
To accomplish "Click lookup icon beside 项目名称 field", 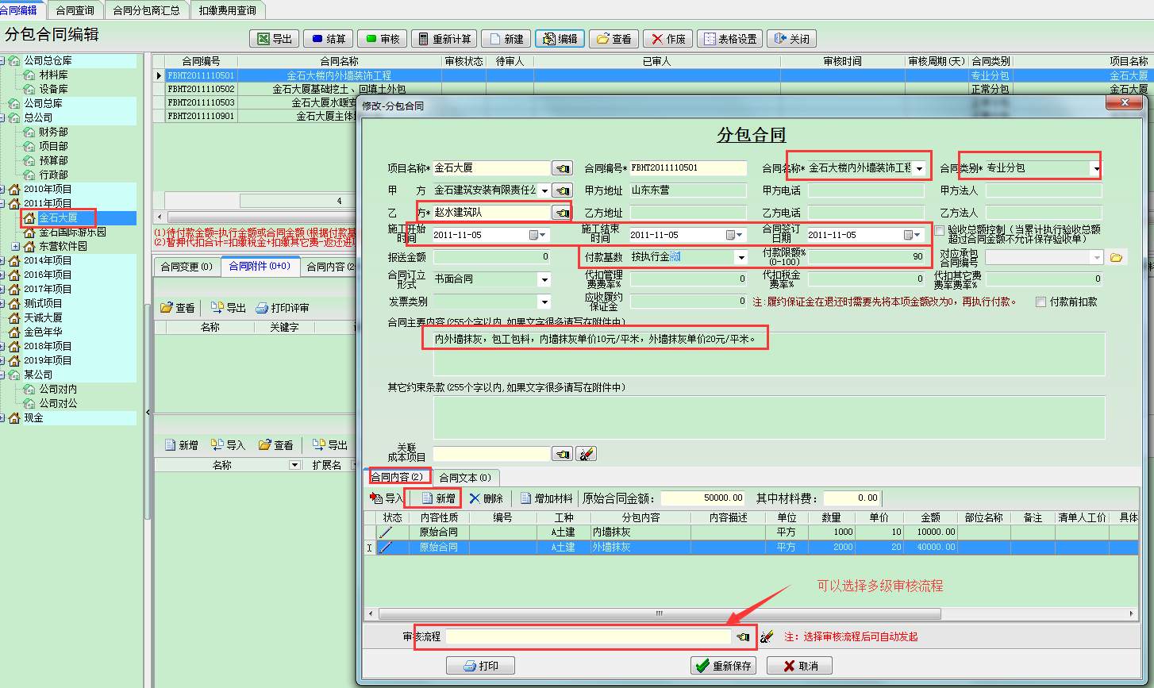I will [562, 168].
